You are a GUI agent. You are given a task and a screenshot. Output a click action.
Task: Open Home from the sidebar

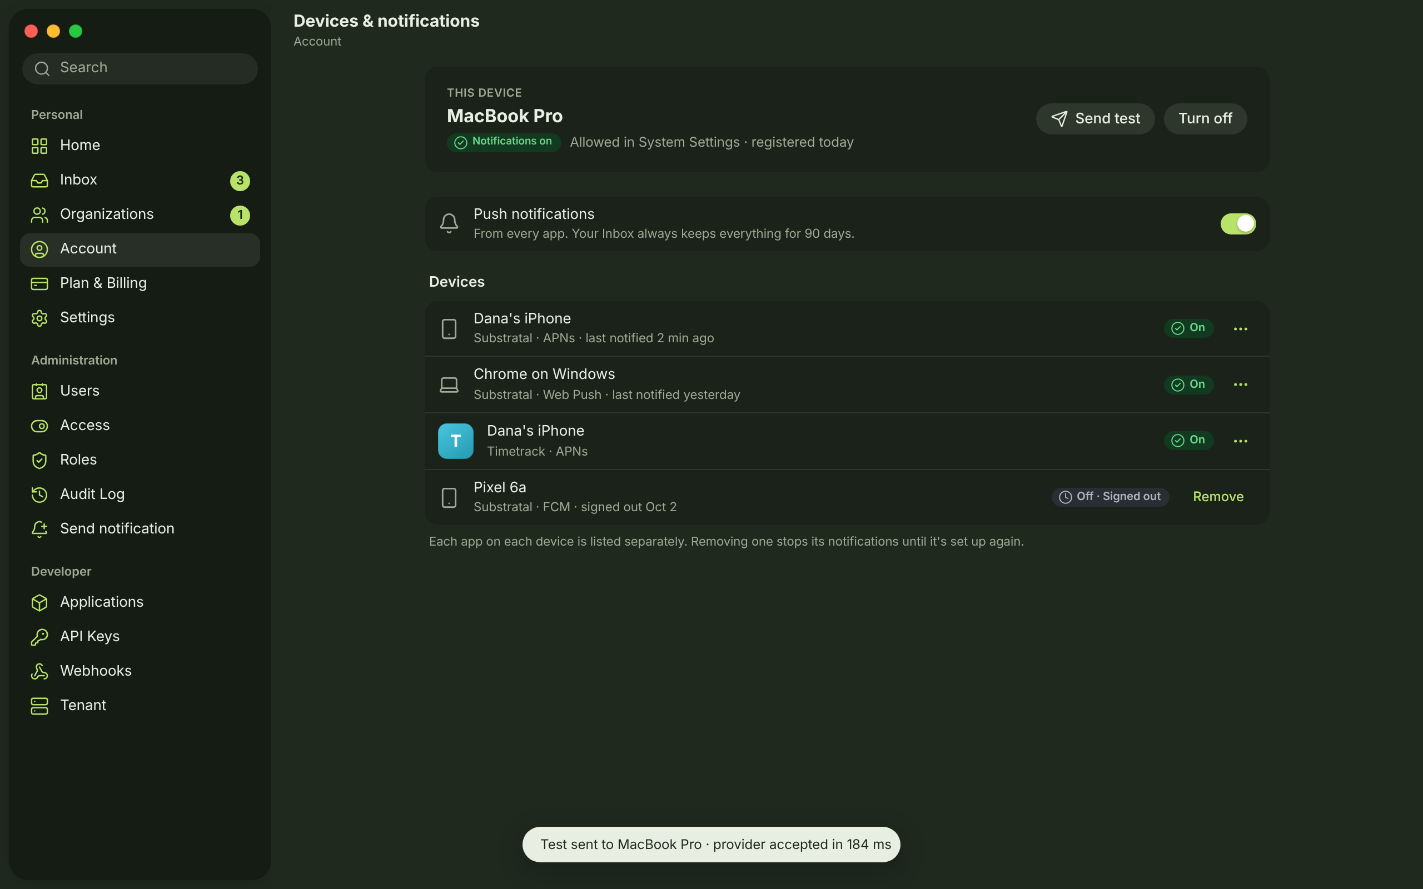140,145
